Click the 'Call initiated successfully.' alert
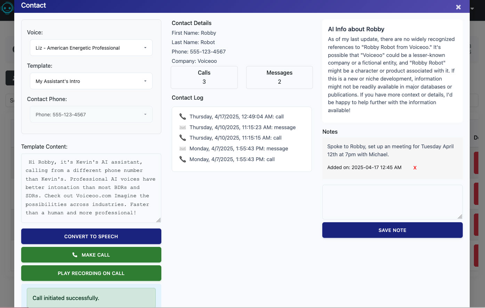 91,298
